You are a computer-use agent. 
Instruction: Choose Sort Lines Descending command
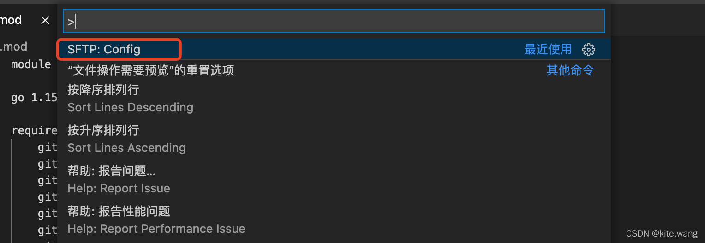pyautogui.click(x=130, y=98)
